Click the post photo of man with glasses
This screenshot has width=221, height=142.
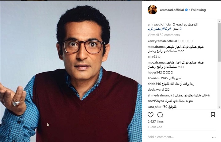pyautogui.click(x=71, y=71)
